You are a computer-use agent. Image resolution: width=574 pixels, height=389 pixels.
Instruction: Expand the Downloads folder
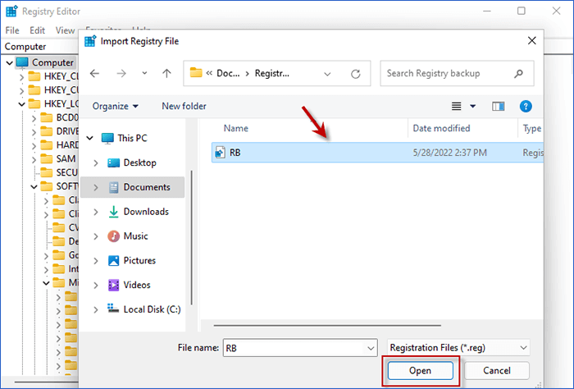(96, 212)
